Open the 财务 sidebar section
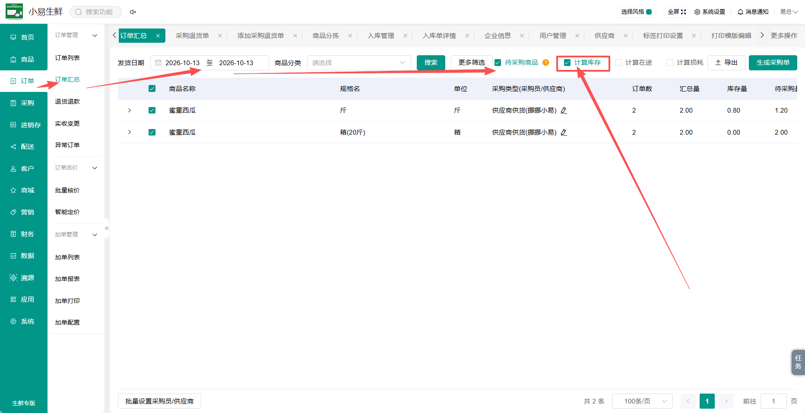Viewport: 805px width, 413px height. pyautogui.click(x=23, y=234)
